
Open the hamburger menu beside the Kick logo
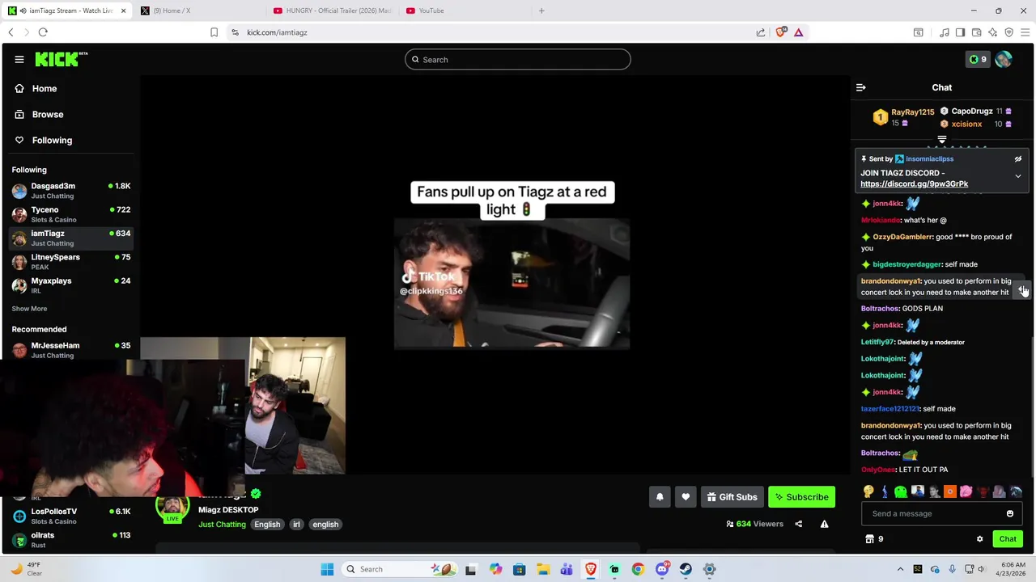[19, 59]
